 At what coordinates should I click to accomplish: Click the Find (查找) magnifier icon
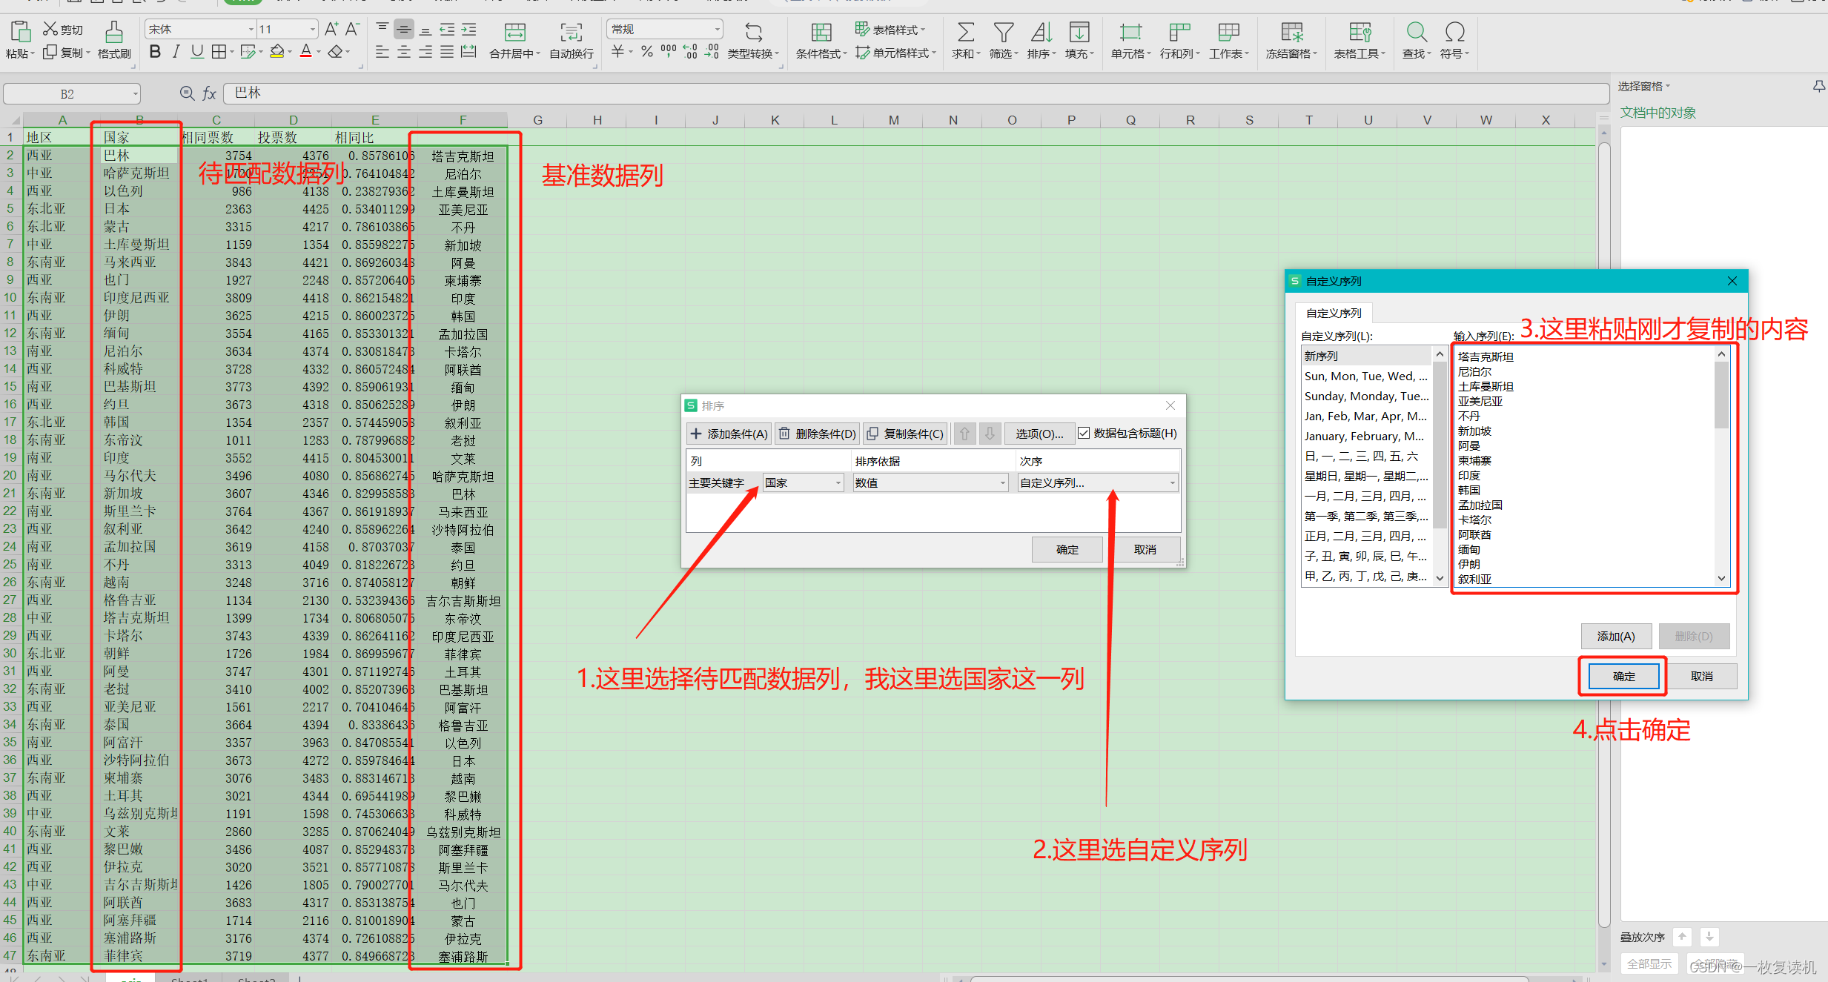(x=1416, y=32)
